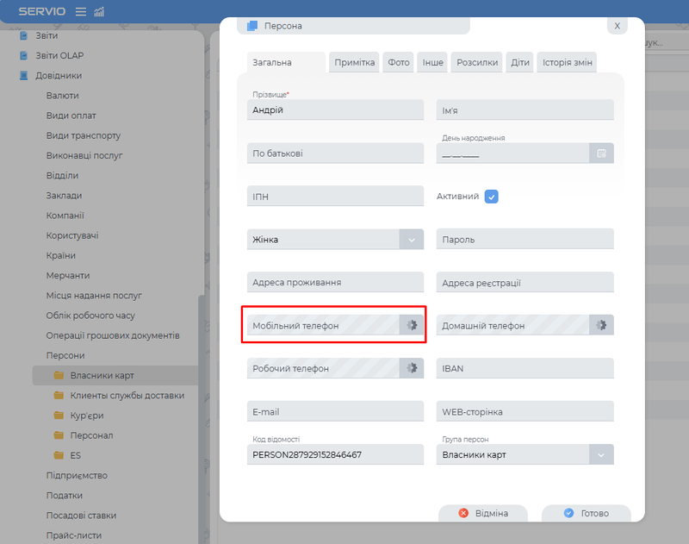Image resolution: width=689 pixels, height=544 pixels.
Task: Click the gear icon in Домашній телефон field
Action: click(601, 325)
